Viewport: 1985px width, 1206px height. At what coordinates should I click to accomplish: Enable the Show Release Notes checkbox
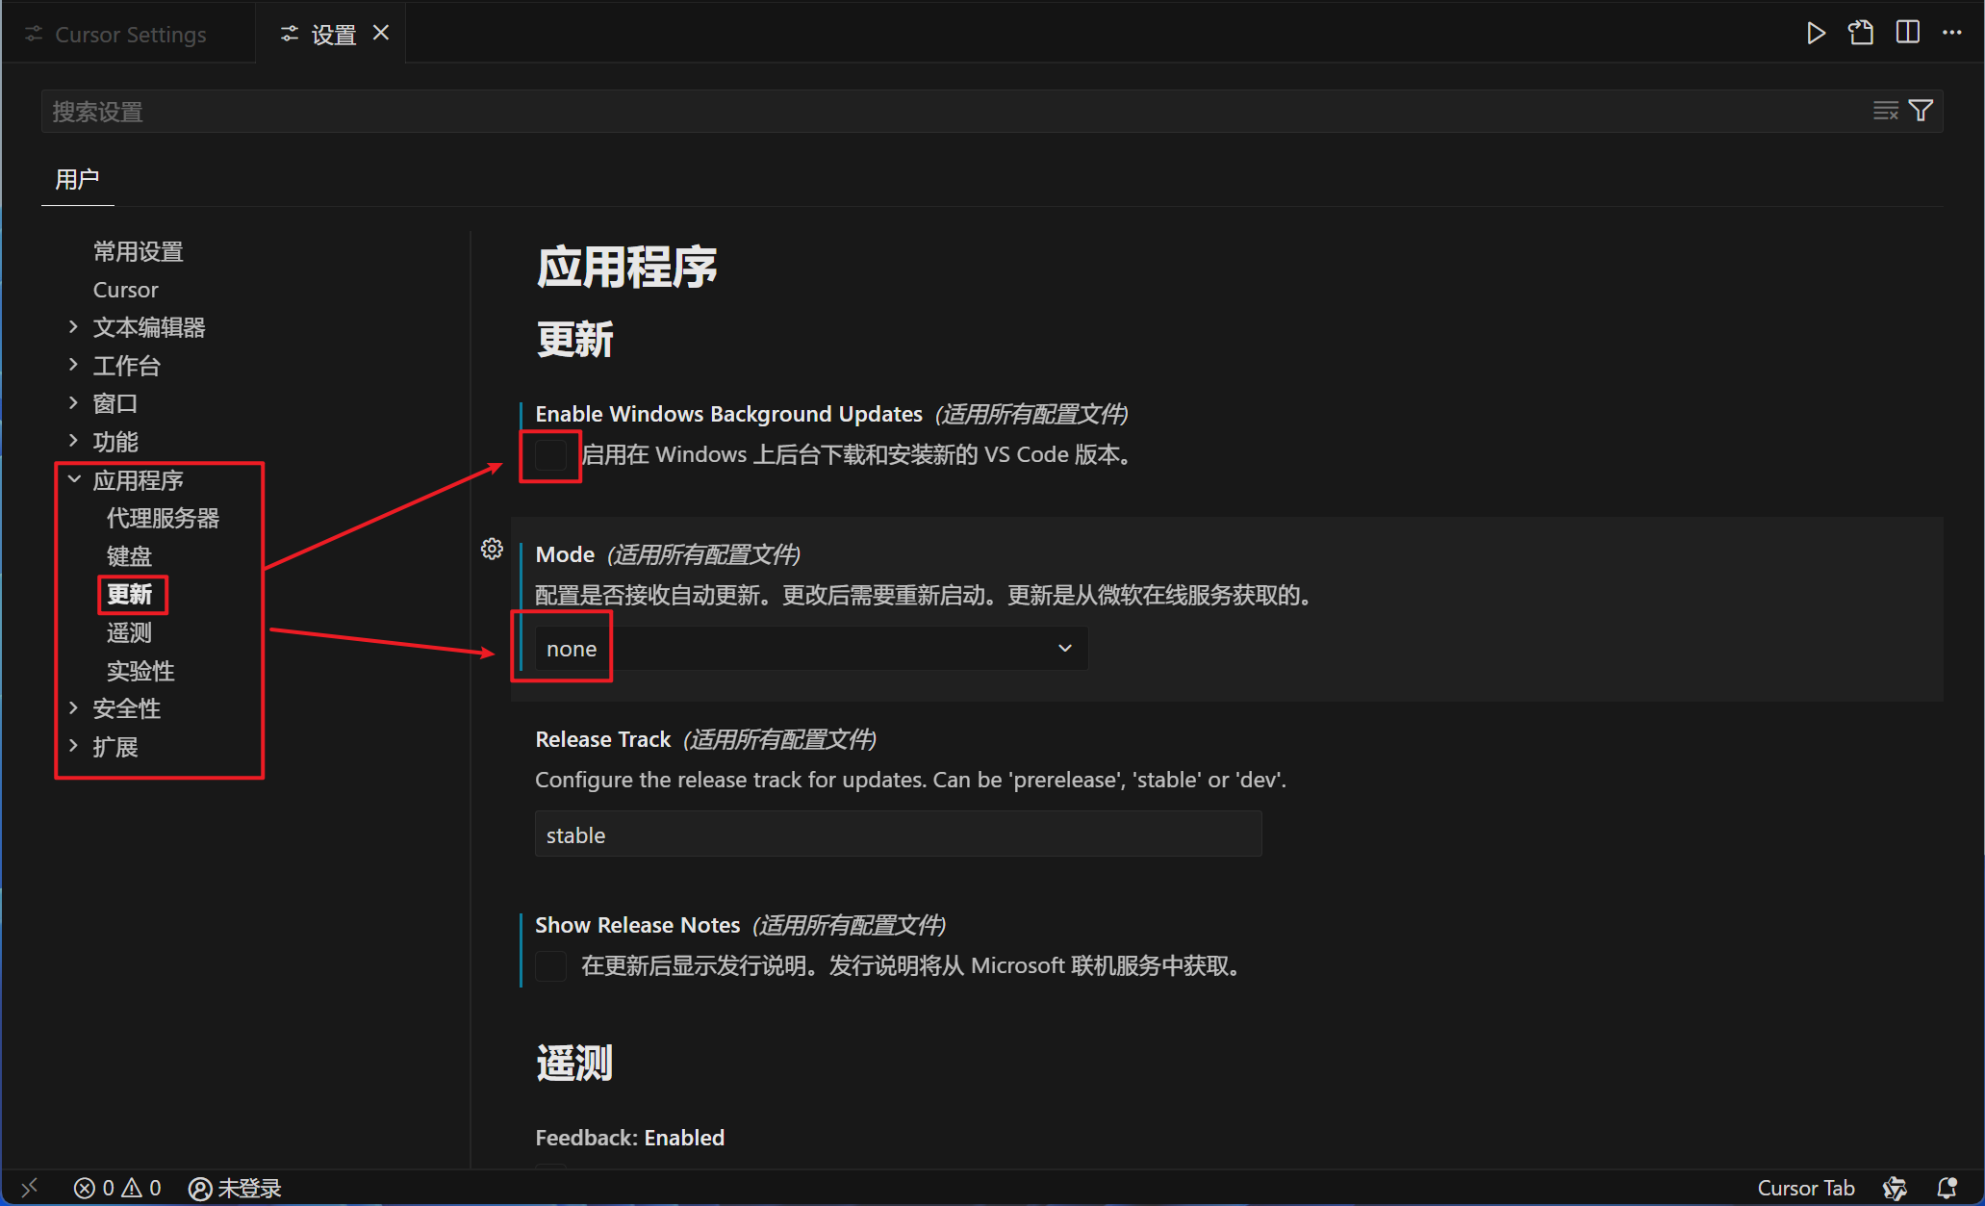click(x=550, y=965)
